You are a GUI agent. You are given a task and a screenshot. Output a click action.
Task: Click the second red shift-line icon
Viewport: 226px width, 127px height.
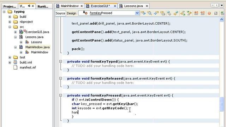pos(202,13)
